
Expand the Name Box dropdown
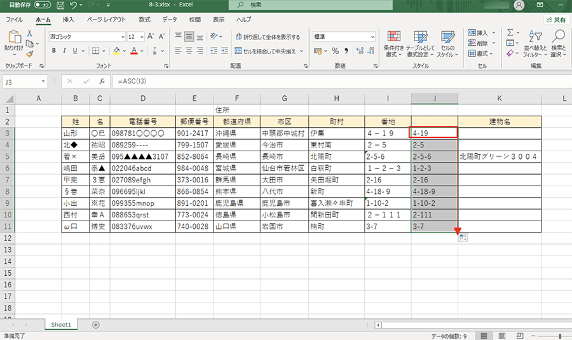coord(43,81)
